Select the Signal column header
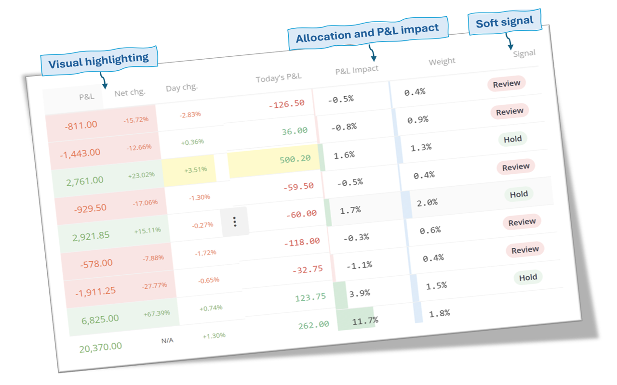The image size is (617, 385). pos(524,52)
